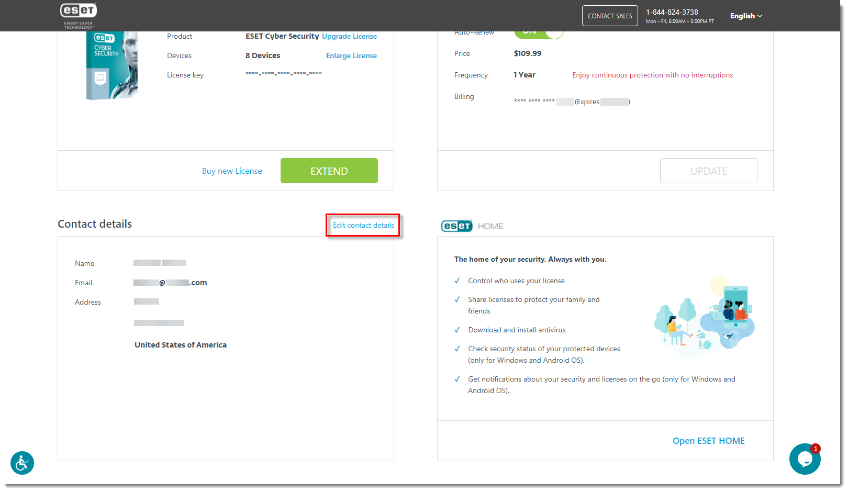Open ESET HOME link

coord(709,441)
